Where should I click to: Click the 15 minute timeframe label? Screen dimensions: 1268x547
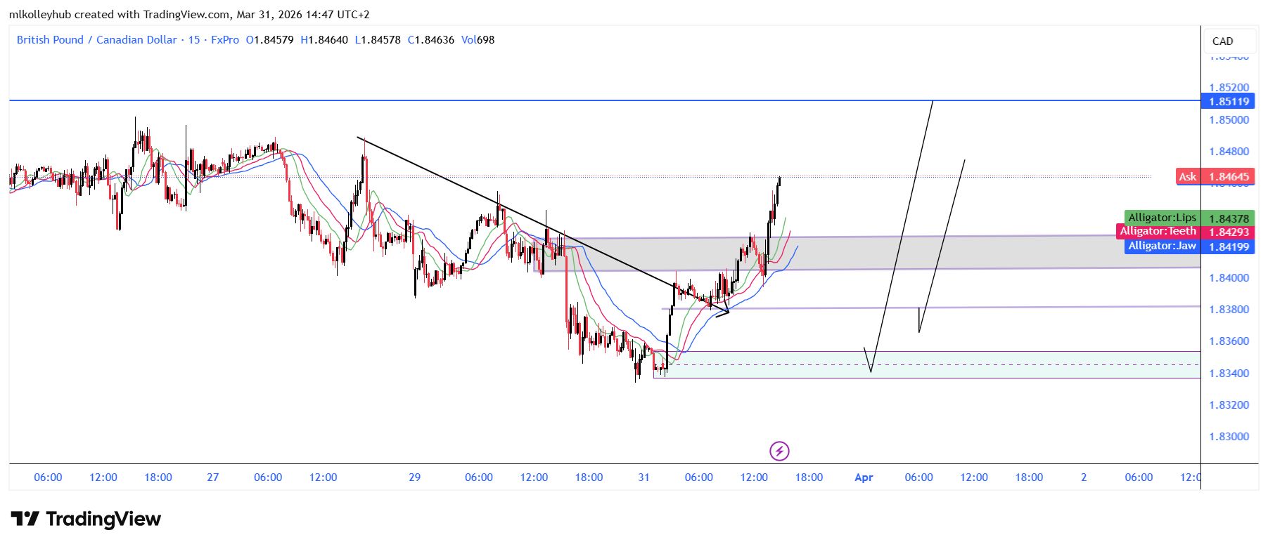[193, 40]
